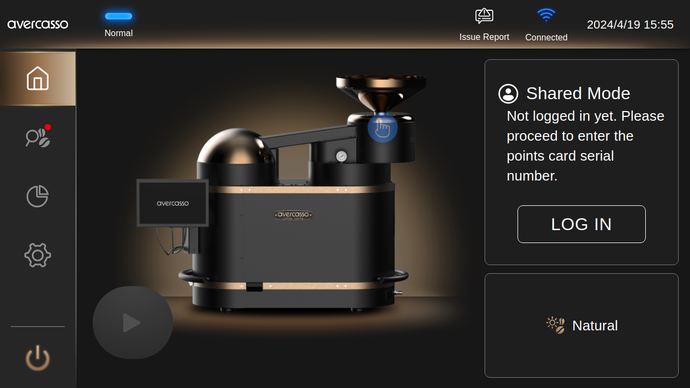Open the bean search sidebar icon
Viewport: 690px width, 388px height.
click(38, 137)
